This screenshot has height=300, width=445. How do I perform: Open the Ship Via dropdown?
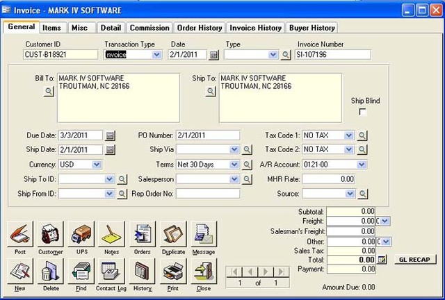(234, 149)
